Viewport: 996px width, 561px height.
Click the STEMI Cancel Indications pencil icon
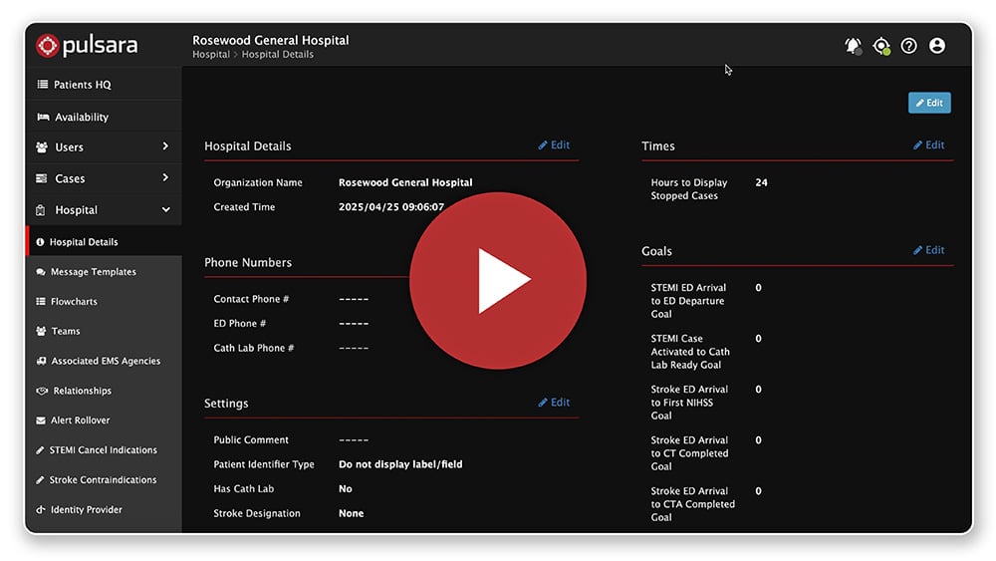coord(40,450)
